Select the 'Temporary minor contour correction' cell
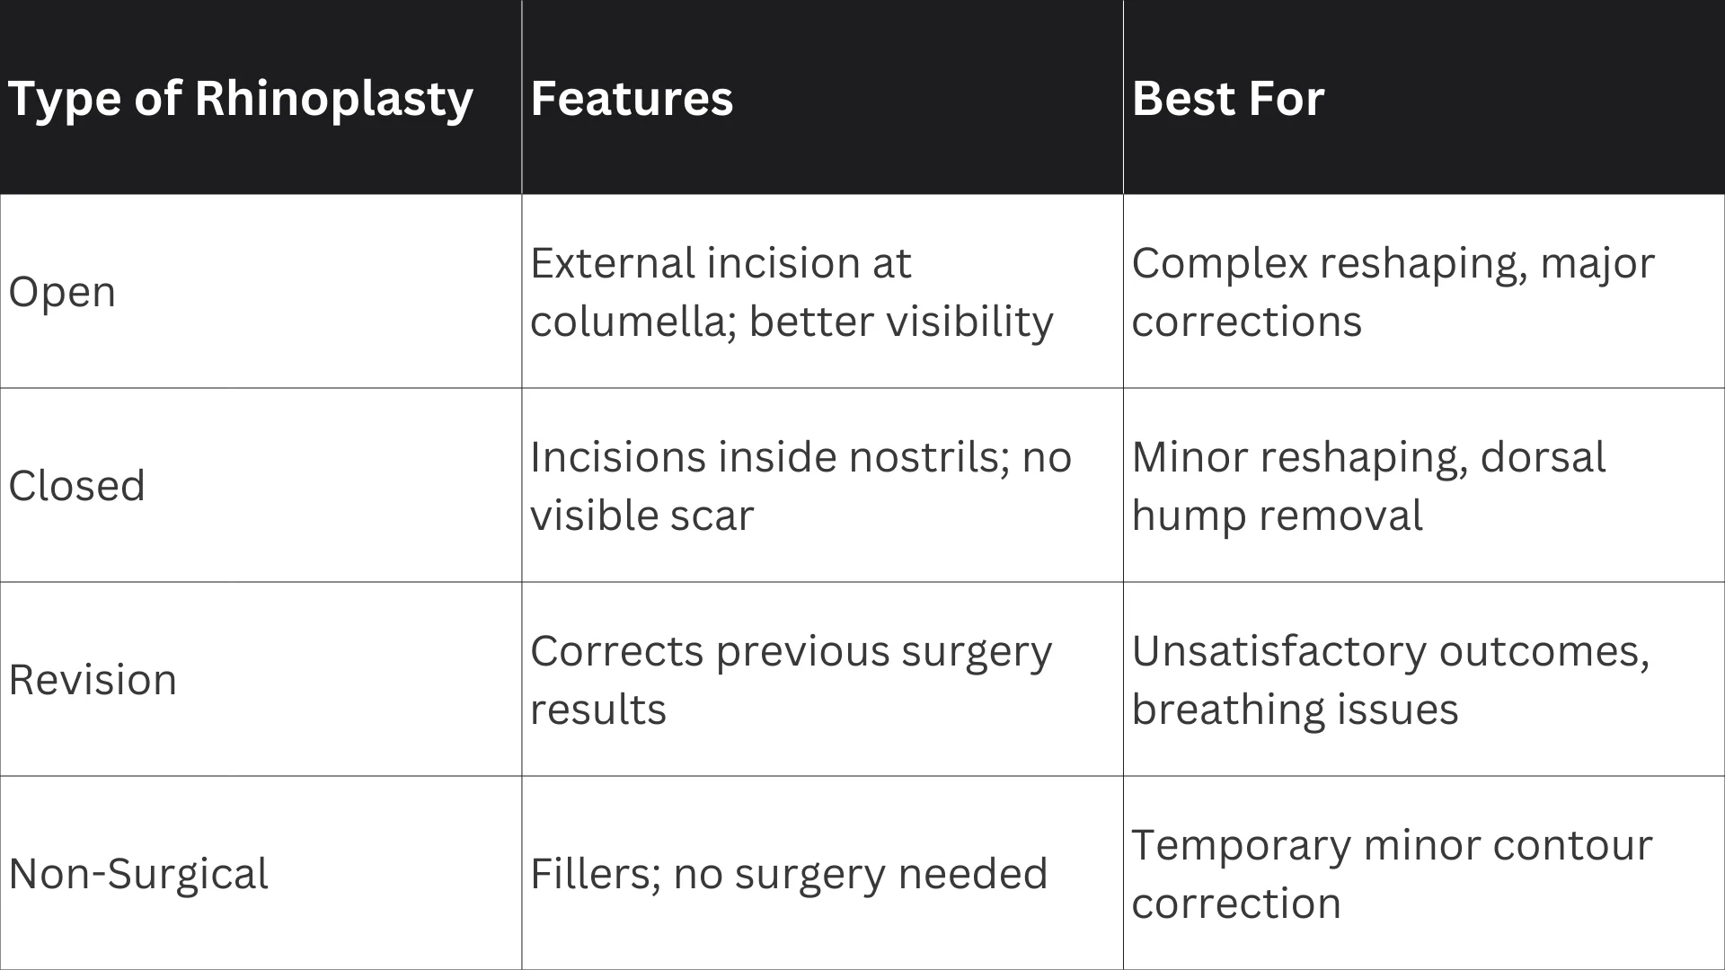Screen dimensions: 1725x970 tap(1392, 874)
